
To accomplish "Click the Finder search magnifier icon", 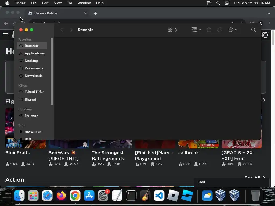I will 253,30.
